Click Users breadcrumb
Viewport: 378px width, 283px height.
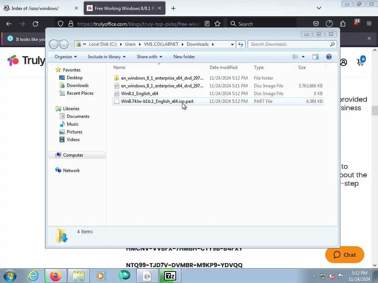tap(130, 44)
